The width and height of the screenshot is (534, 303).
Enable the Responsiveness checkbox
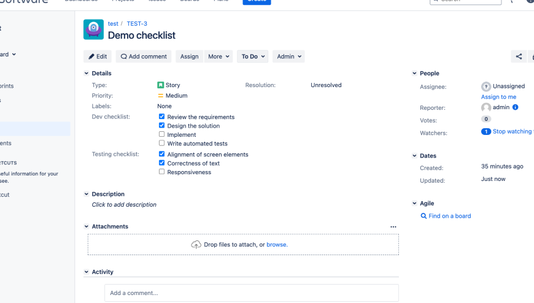pos(161,172)
